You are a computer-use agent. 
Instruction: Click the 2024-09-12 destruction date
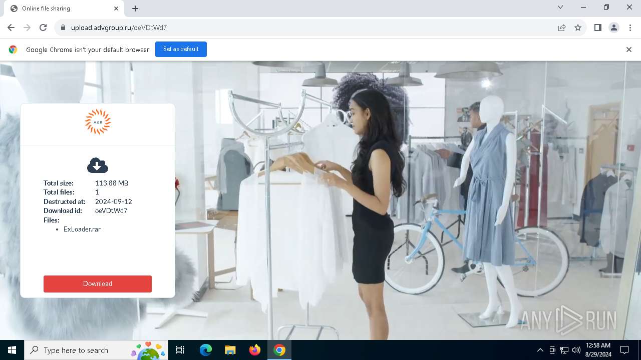[114, 201]
